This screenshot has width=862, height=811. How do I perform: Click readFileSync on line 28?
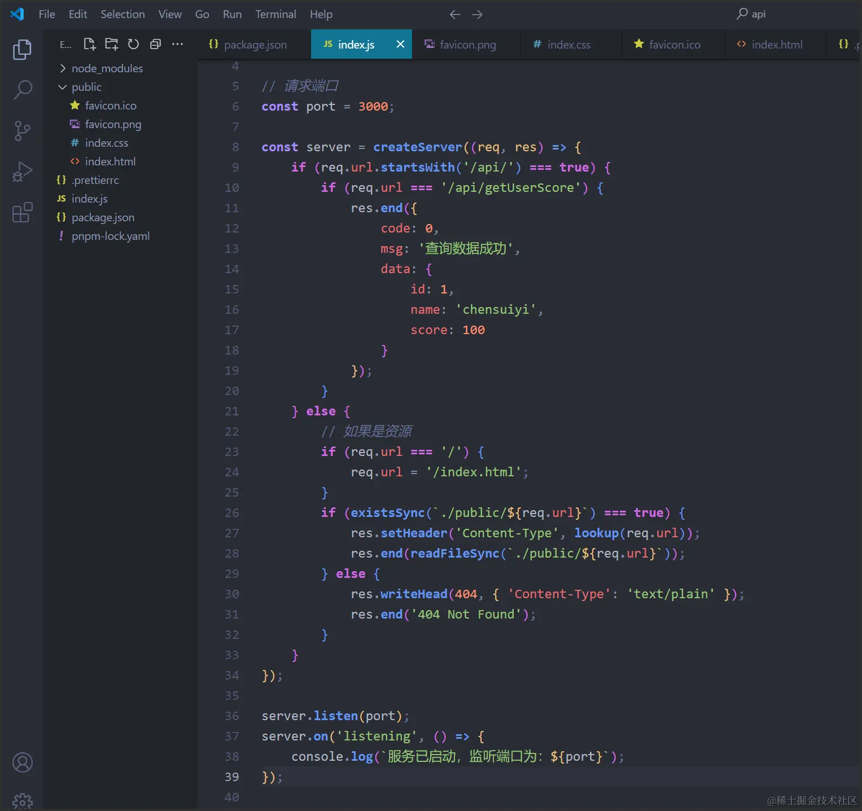(455, 553)
